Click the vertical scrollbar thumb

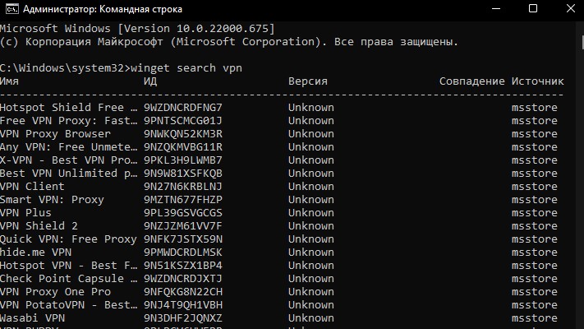582,42
